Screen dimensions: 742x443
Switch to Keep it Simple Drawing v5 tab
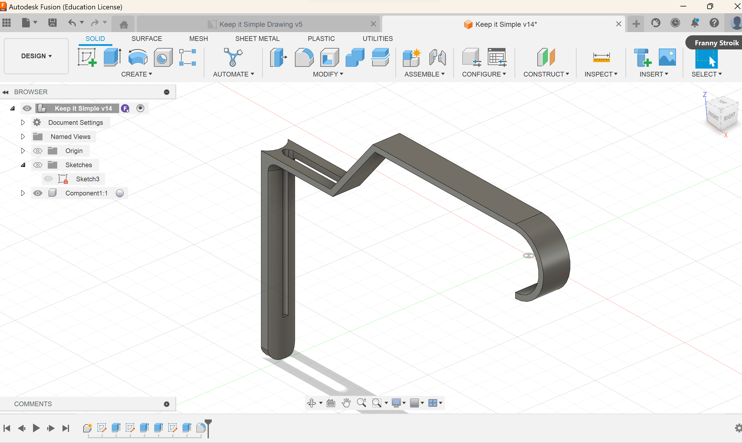[258, 24]
